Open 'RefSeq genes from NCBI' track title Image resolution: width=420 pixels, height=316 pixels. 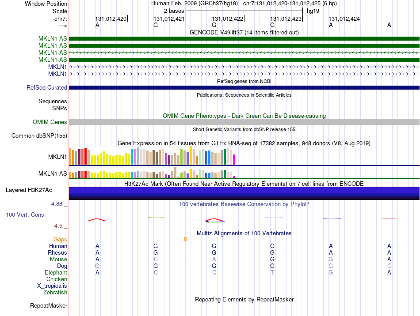(x=244, y=81)
